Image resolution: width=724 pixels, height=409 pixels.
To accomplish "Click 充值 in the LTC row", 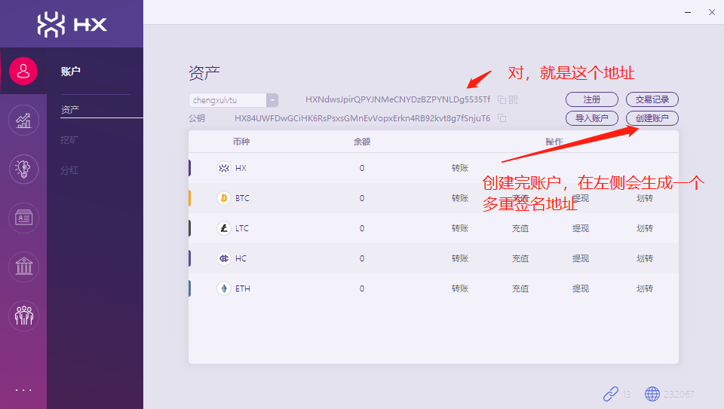I will pyautogui.click(x=520, y=228).
